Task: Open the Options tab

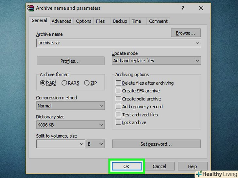Action: point(84,21)
